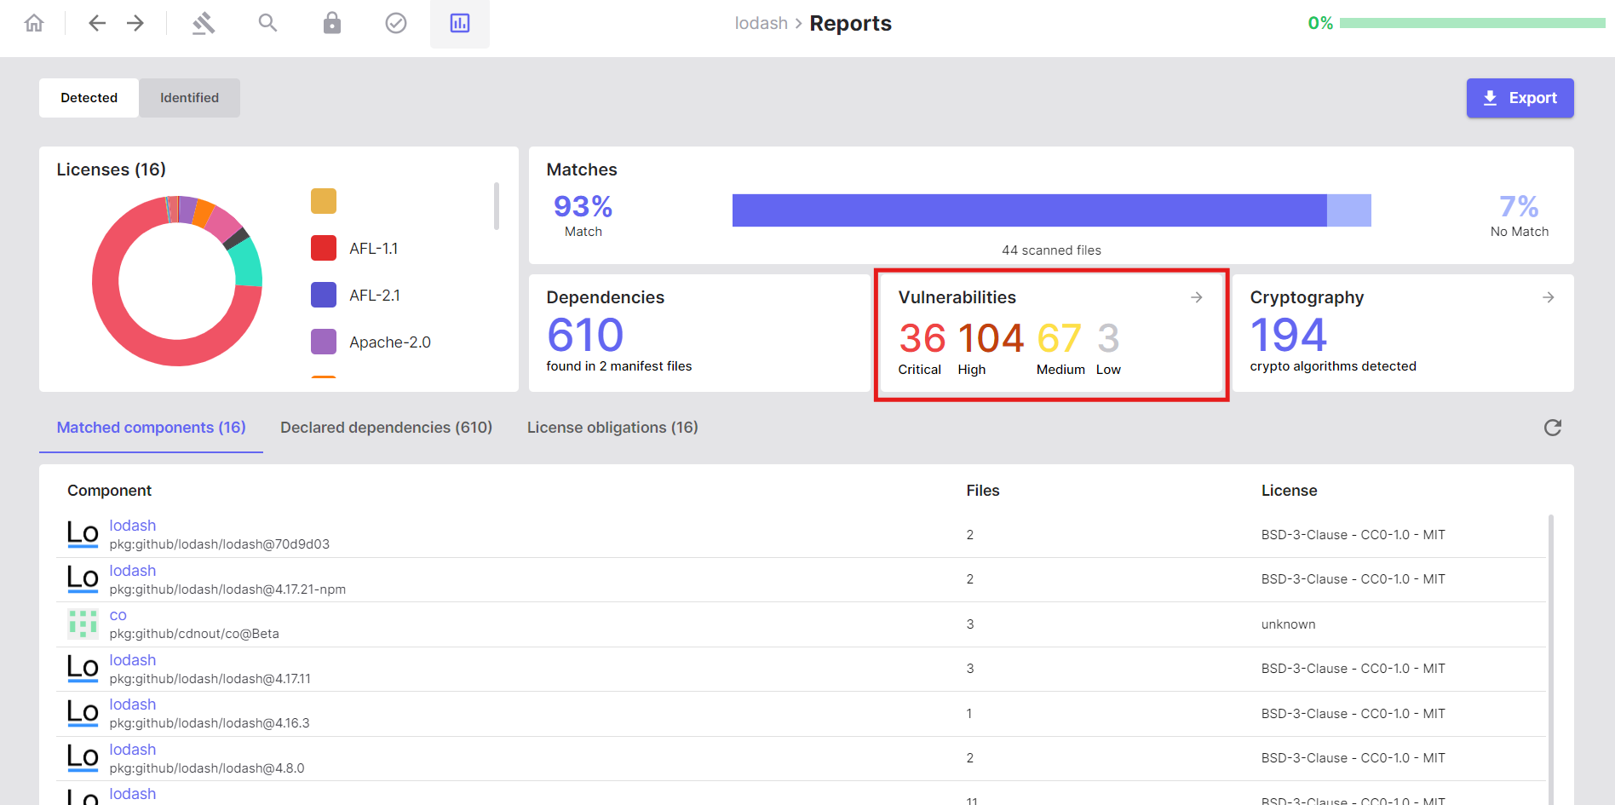Open lodash link for version 4.17.11

pyautogui.click(x=133, y=660)
